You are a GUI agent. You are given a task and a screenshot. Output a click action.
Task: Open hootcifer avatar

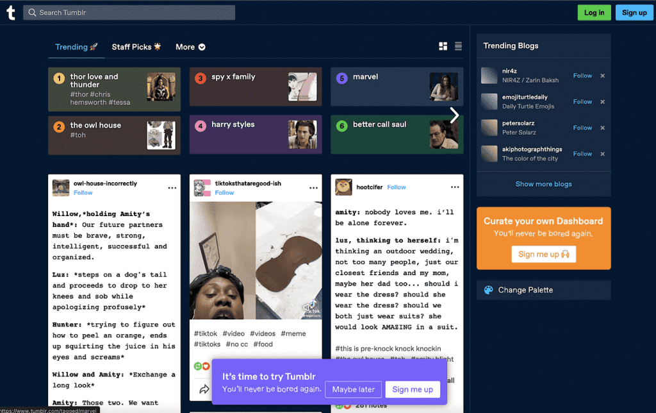tap(343, 187)
